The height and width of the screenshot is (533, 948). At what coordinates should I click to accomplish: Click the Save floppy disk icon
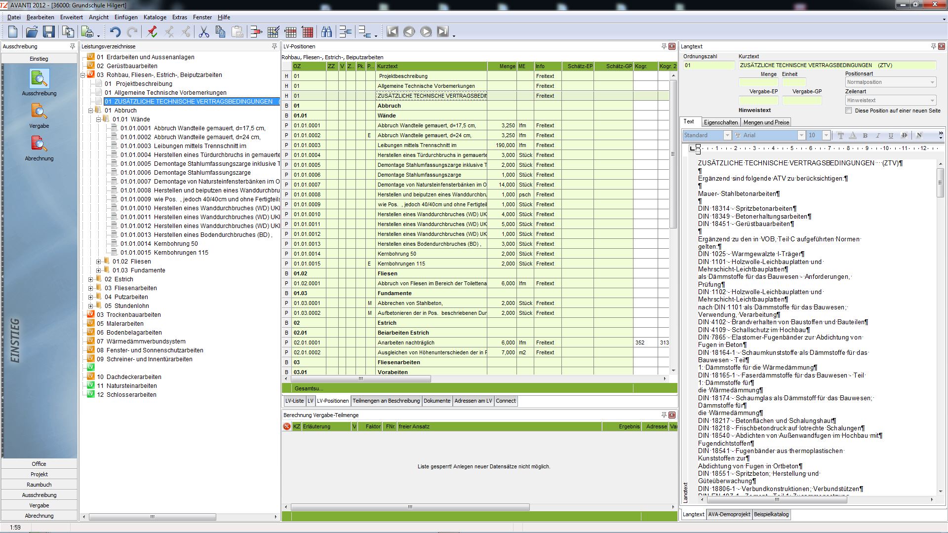tap(48, 32)
